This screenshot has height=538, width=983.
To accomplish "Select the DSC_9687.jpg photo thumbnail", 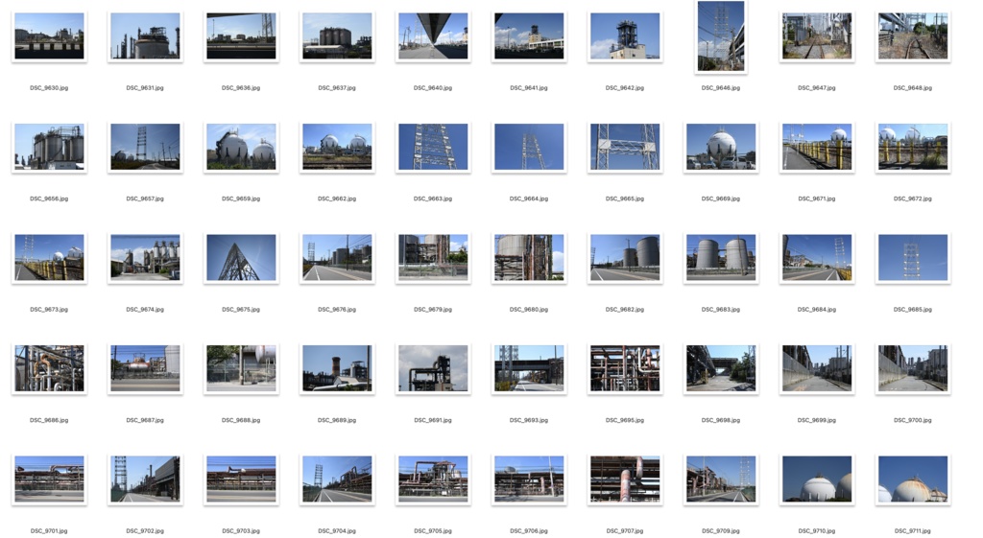I will pos(145,369).
